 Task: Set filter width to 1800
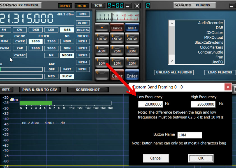36,41
